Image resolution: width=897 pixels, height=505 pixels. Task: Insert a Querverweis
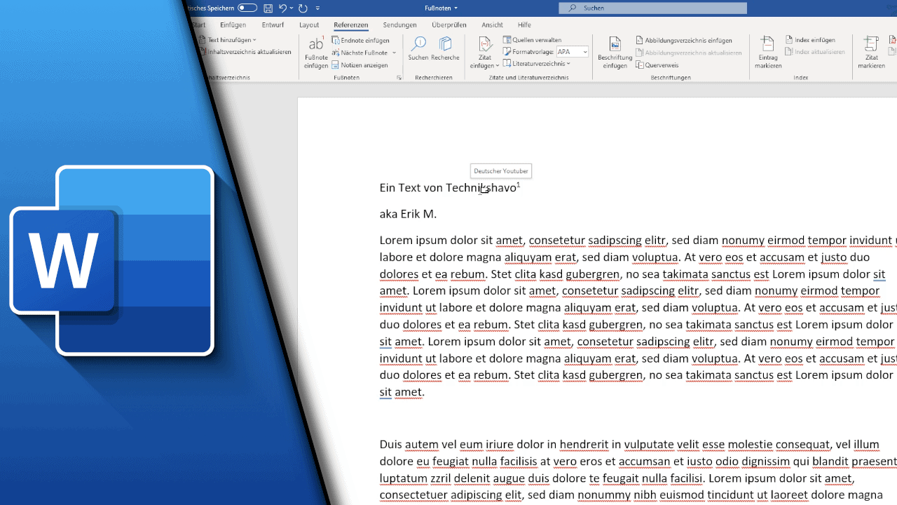(659, 65)
